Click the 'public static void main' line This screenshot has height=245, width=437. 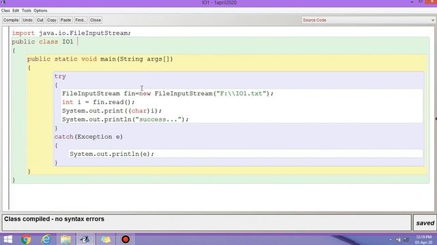click(100, 59)
